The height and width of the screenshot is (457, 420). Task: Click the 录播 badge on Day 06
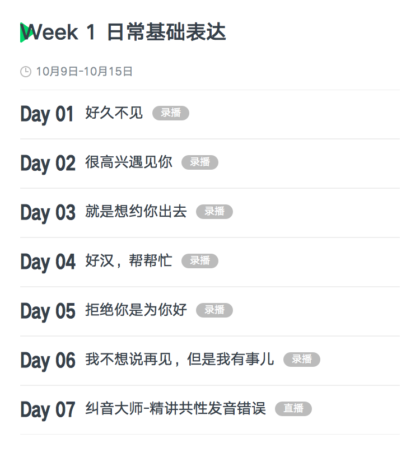point(302,359)
